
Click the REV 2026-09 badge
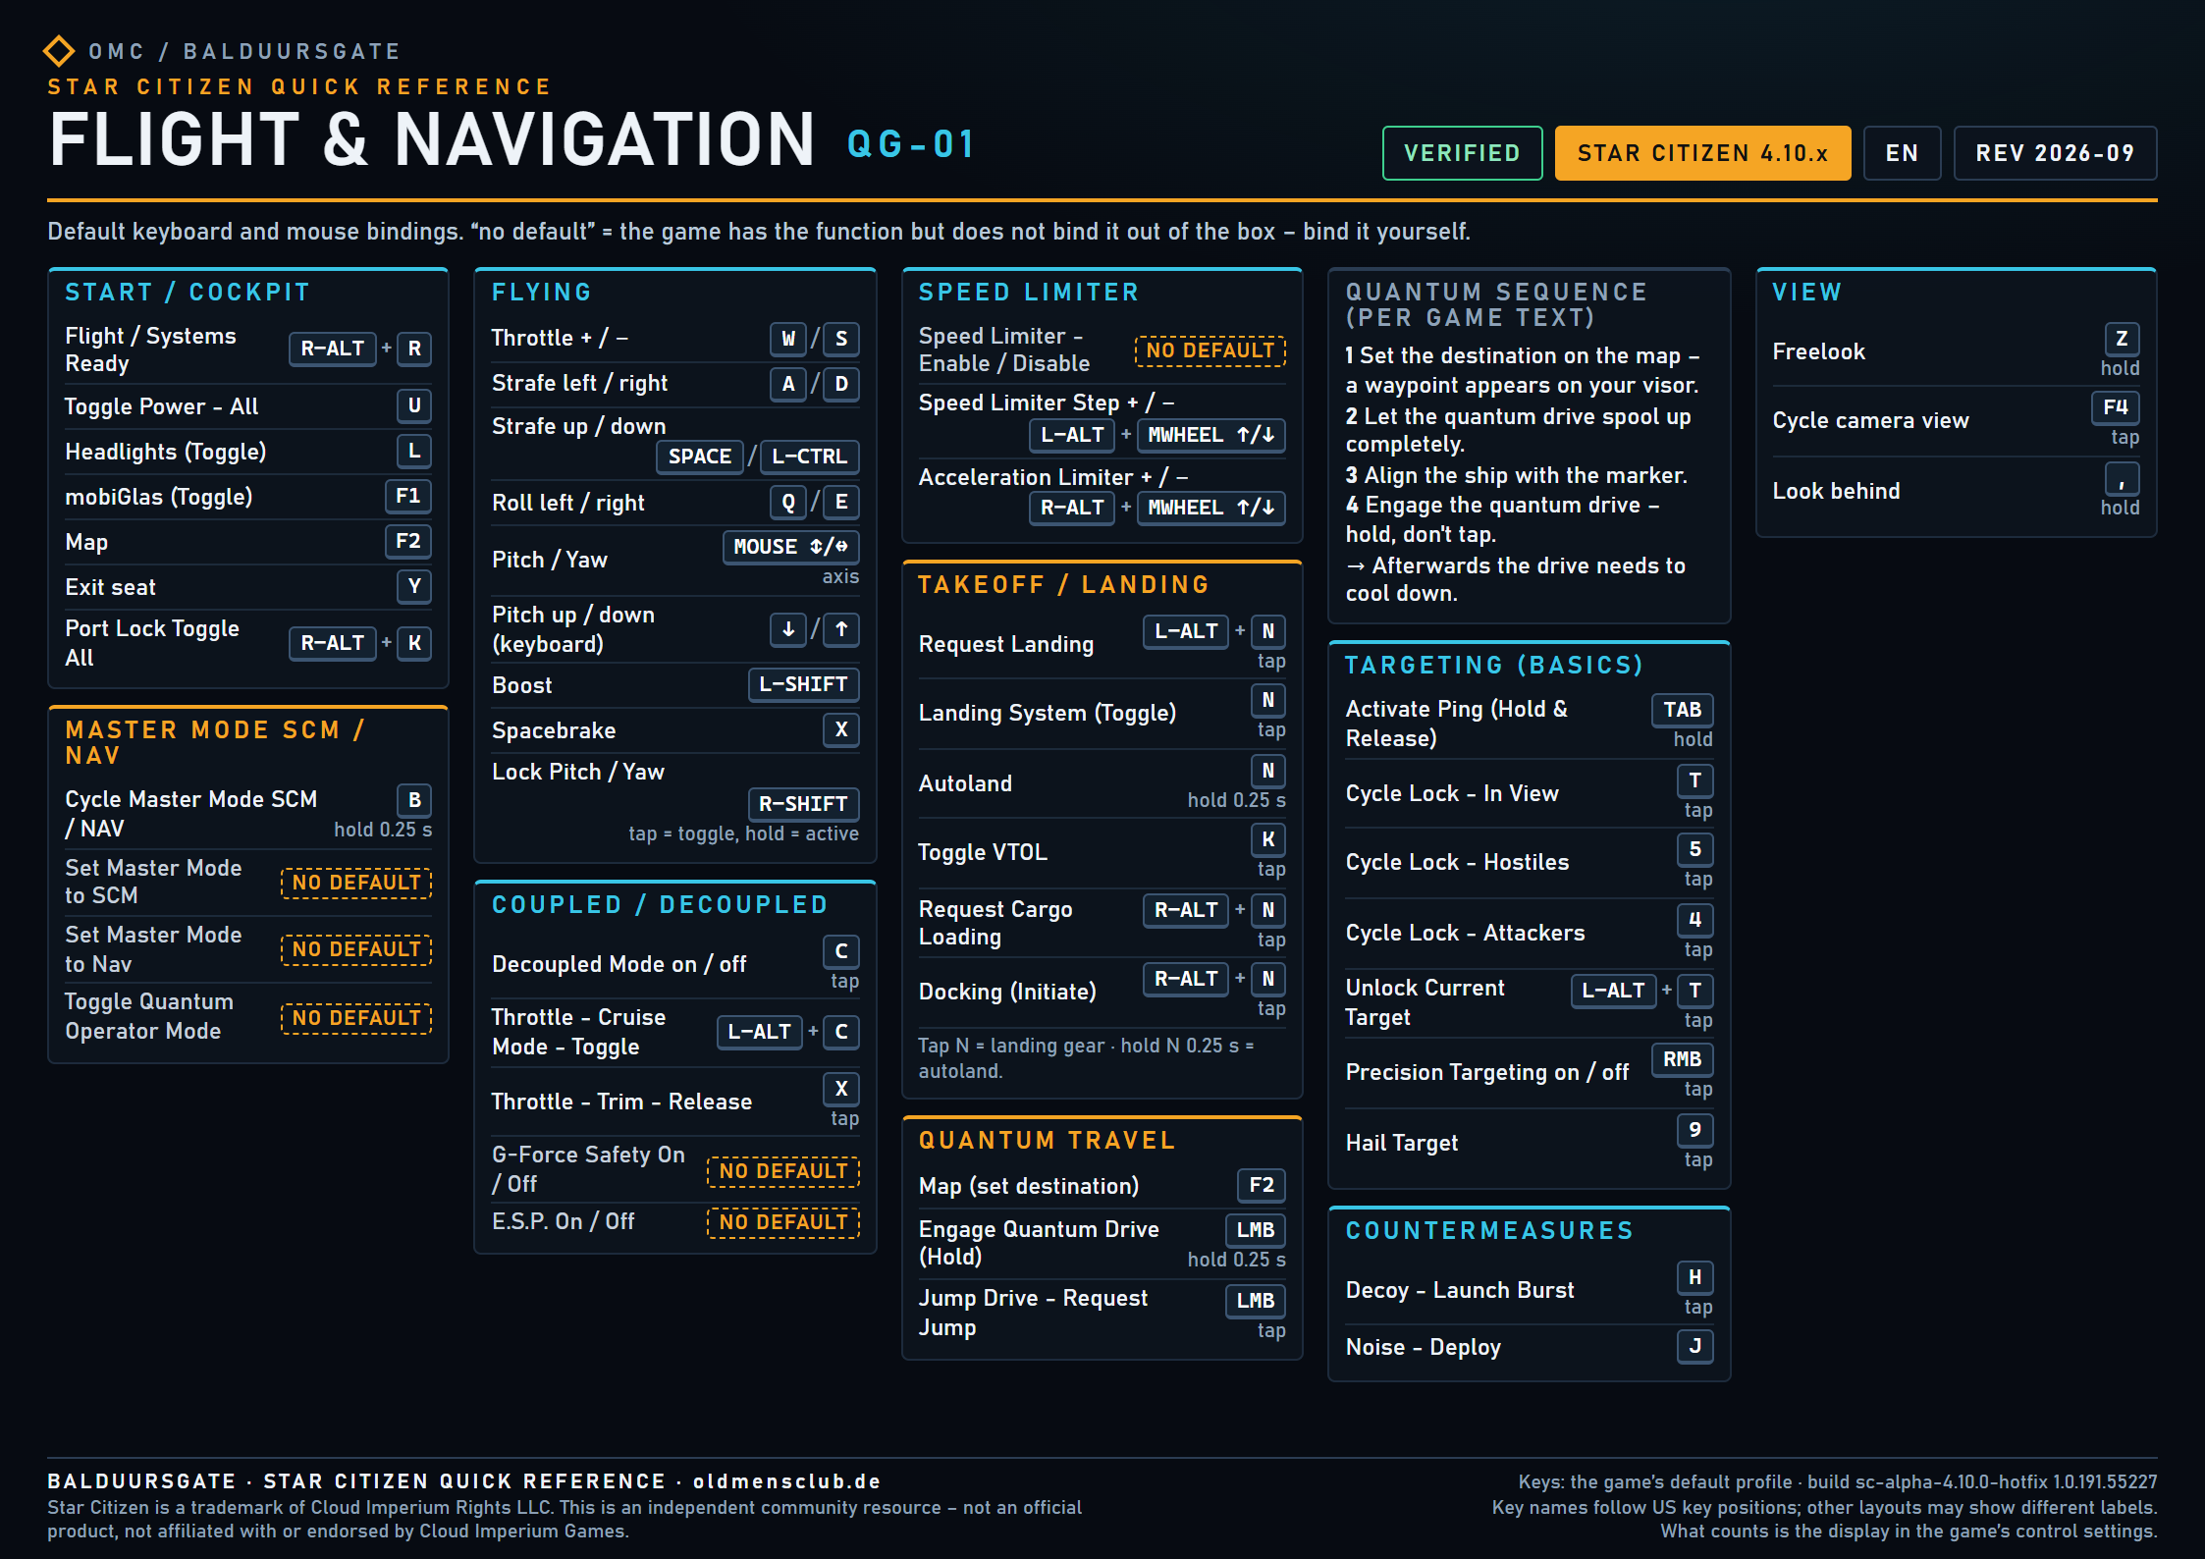pos(2055,153)
